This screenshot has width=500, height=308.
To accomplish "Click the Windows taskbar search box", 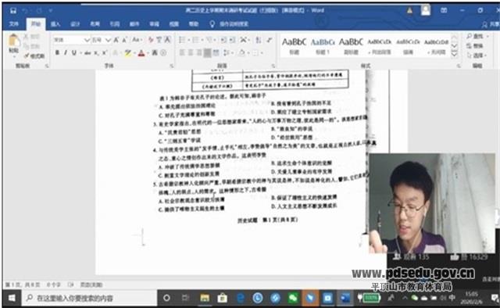I will click(x=89, y=298).
